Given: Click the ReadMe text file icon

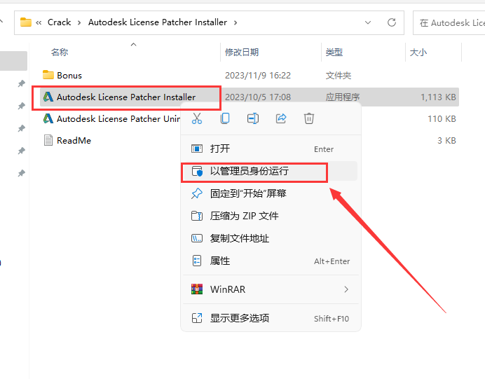Looking at the screenshot, I should (48, 140).
